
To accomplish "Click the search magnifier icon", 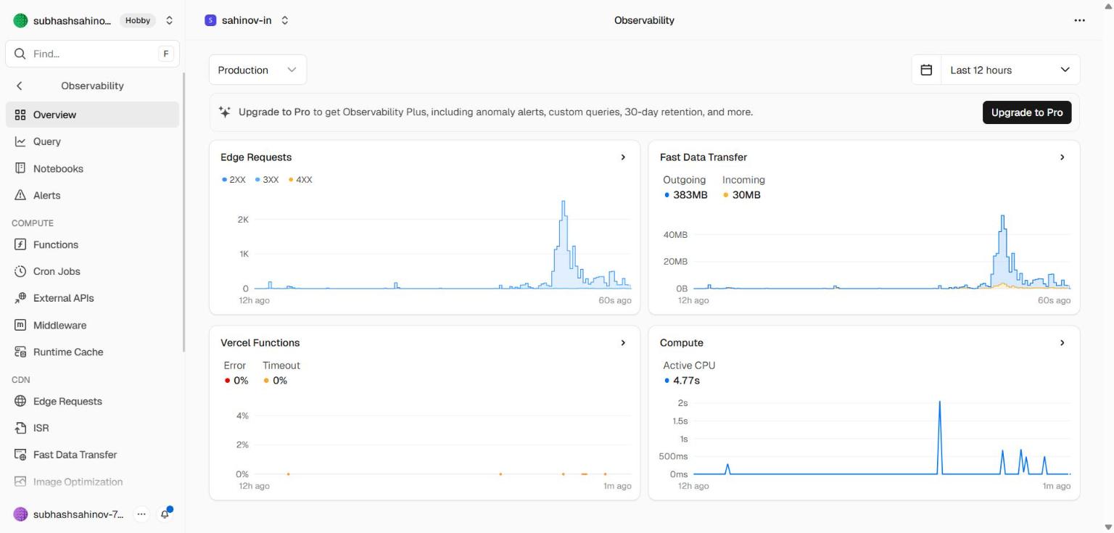I will click(20, 54).
